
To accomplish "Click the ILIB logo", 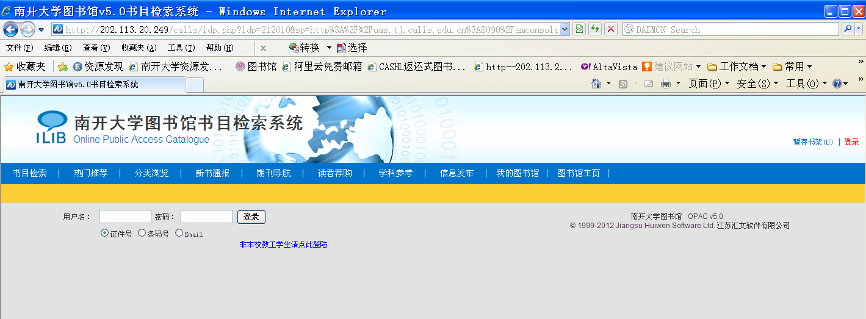I will click(x=51, y=127).
